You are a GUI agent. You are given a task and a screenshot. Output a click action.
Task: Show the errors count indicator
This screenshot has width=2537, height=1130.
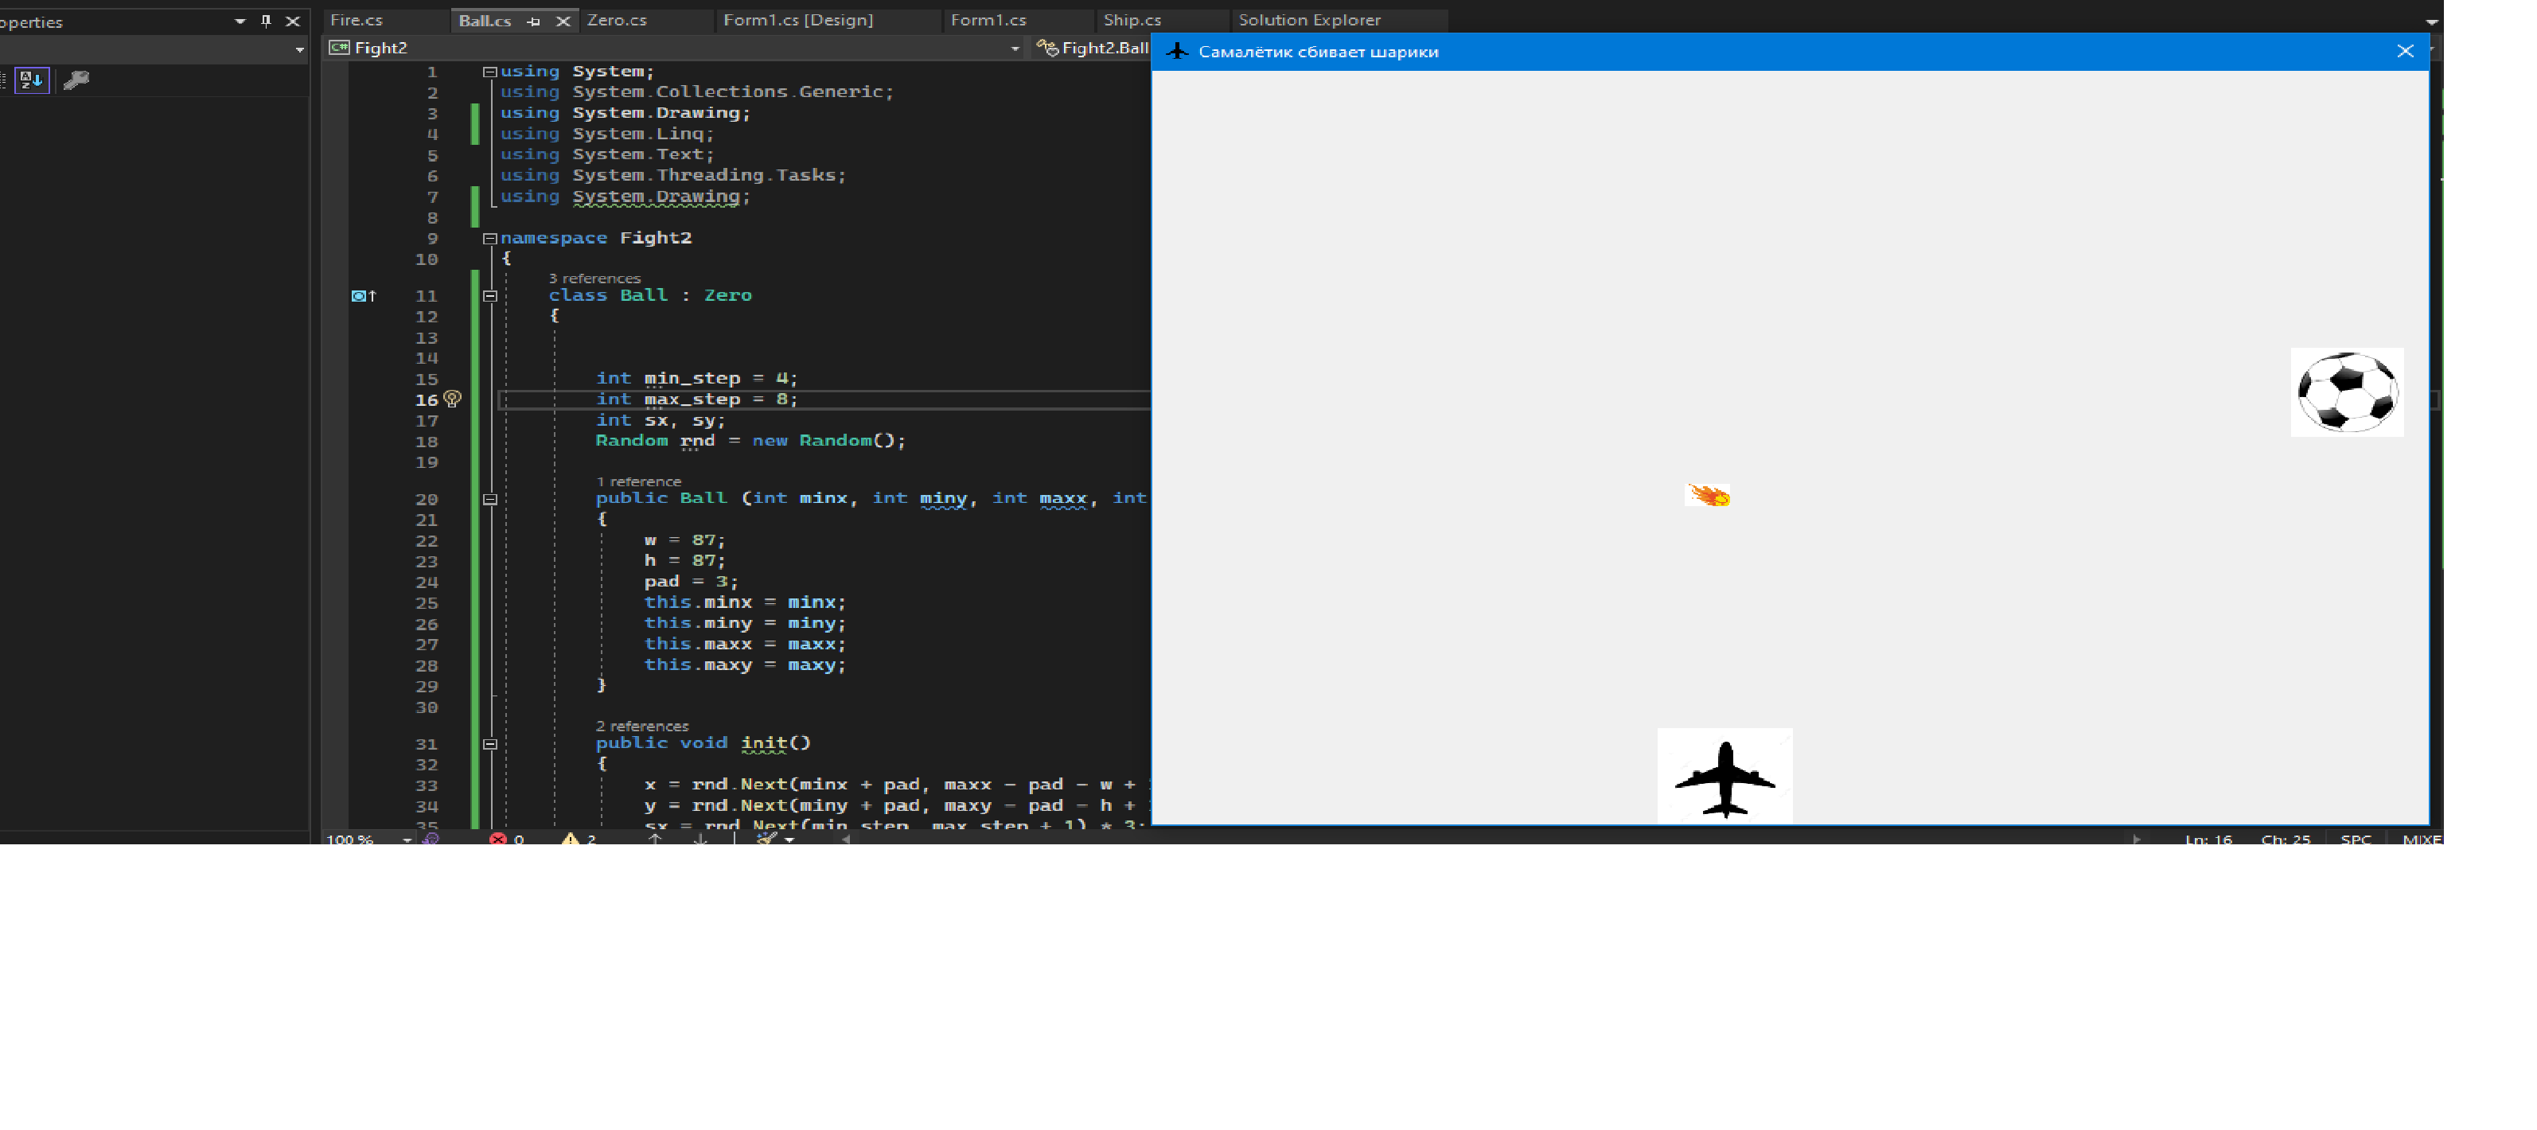pyautogui.click(x=507, y=840)
